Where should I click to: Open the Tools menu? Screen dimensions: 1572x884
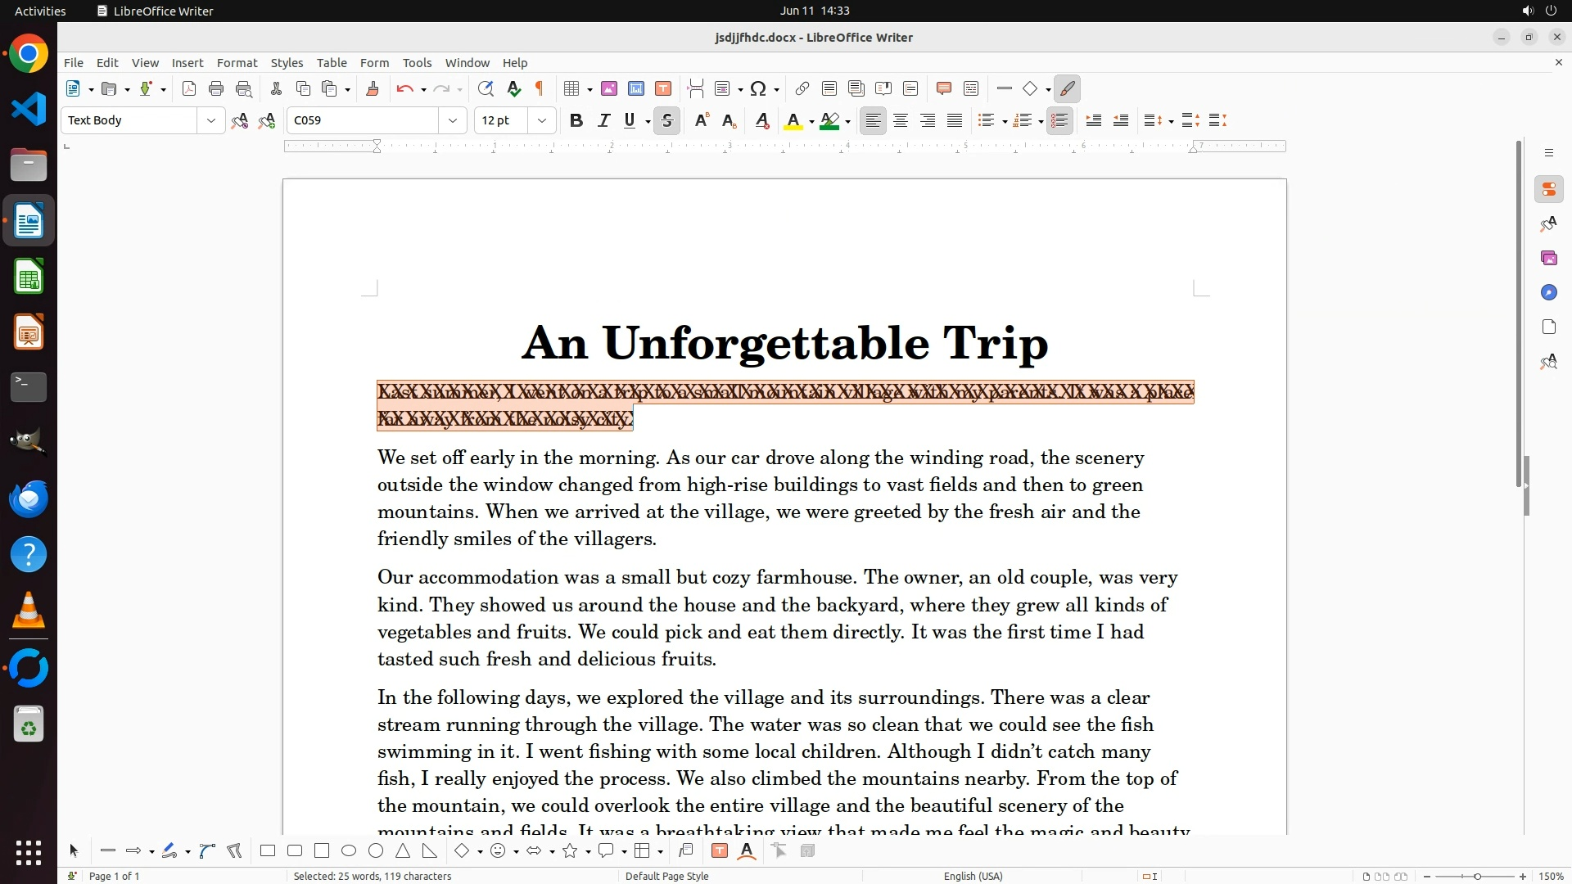[417, 63]
